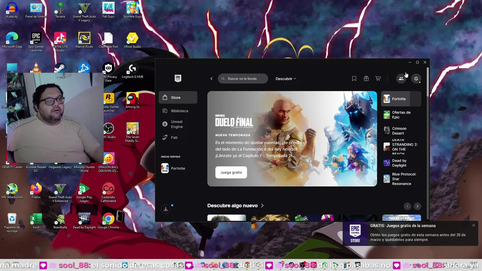
Task: Open Epic Games Launcher desktop shortcut
Action: (x=36, y=42)
